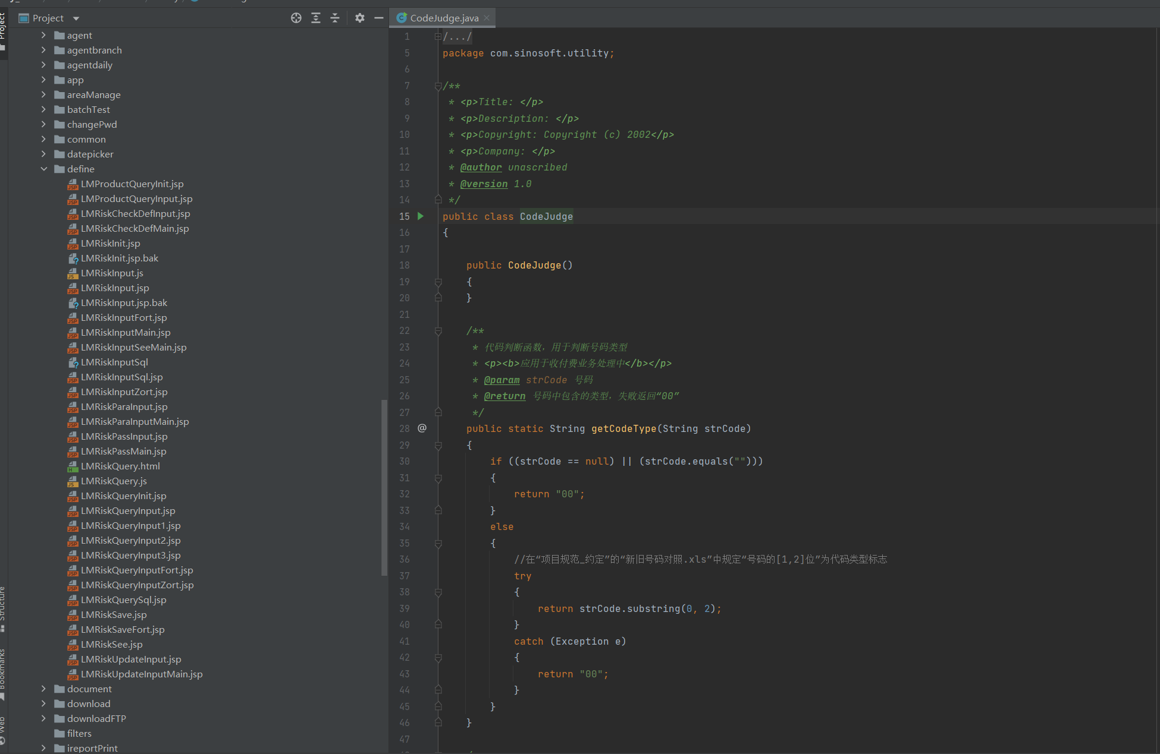Viewport: 1160px width, 754px height.
Task: Collapse the getCodeType method body fold on line 29
Action: (x=438, y=445)
